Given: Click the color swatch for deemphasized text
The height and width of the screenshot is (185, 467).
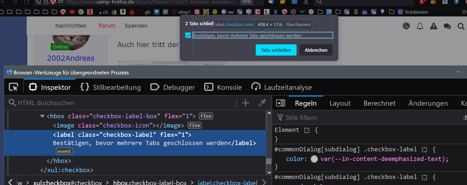Looking at the screenshot, I should click(x=314, y=159).
